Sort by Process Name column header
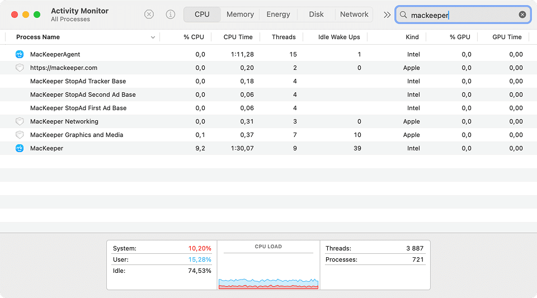Image resolution: width=537 pixels, height=298 pixels. point(38,37)
